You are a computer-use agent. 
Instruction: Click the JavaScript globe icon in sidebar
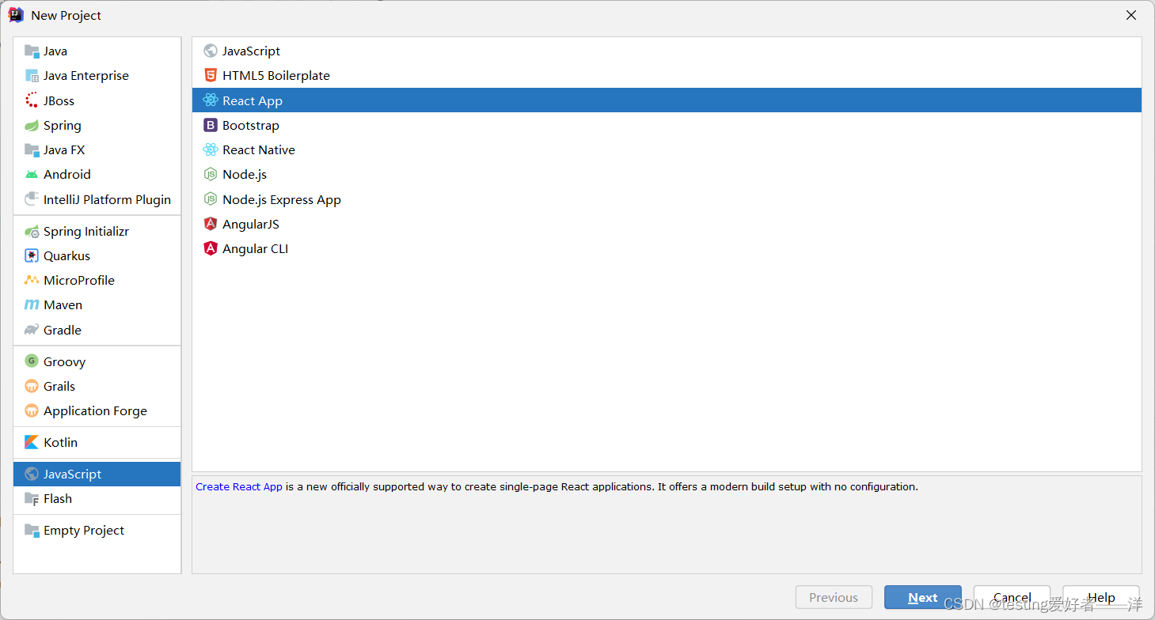pos(32,474)
